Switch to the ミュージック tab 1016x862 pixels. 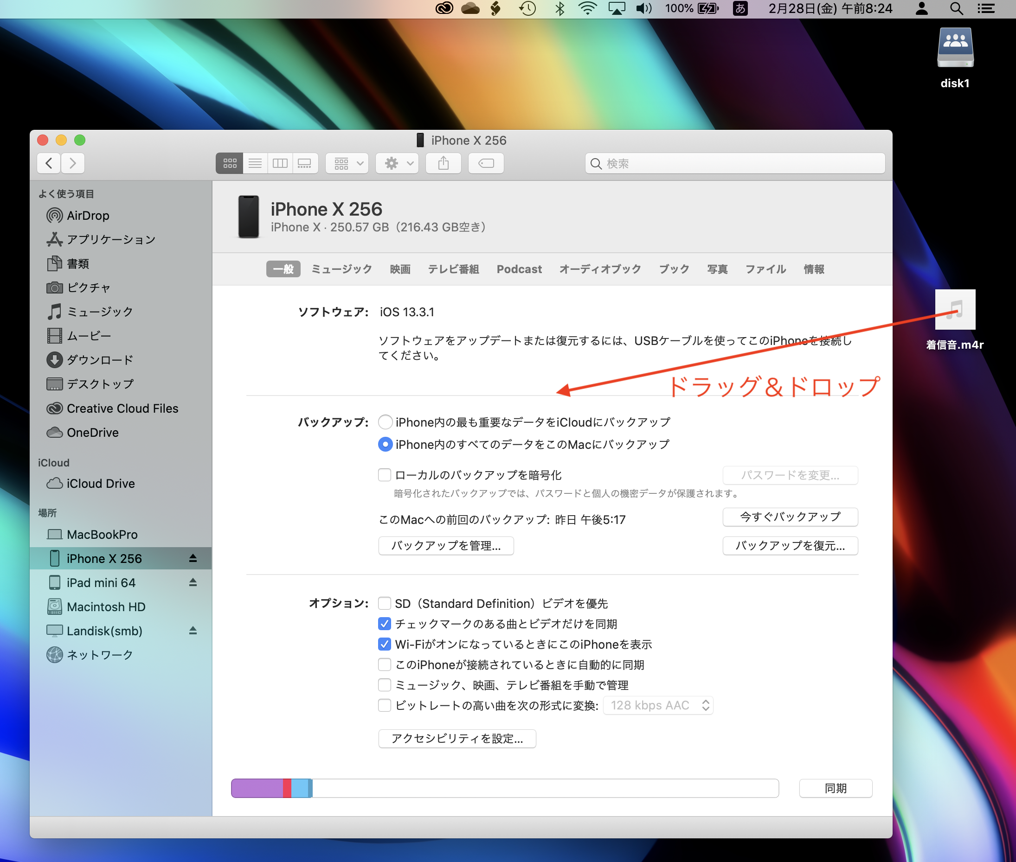tap(341, 269)
